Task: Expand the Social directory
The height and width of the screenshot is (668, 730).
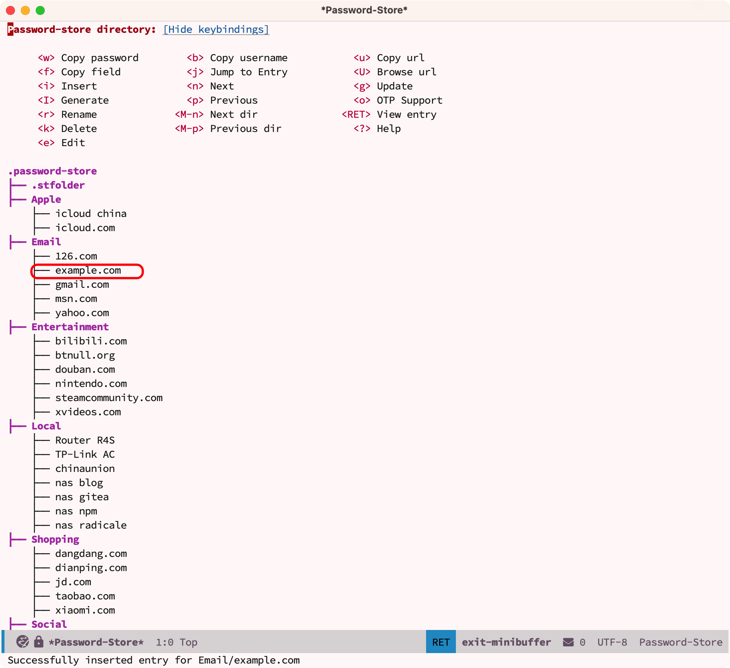Action: tap(49, 624)
